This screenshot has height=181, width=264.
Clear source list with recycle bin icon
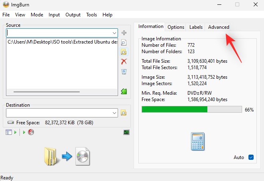coord(124,72)
